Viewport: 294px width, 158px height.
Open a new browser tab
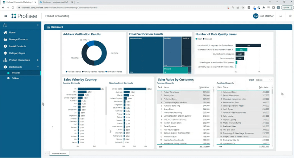coord(78,2)
